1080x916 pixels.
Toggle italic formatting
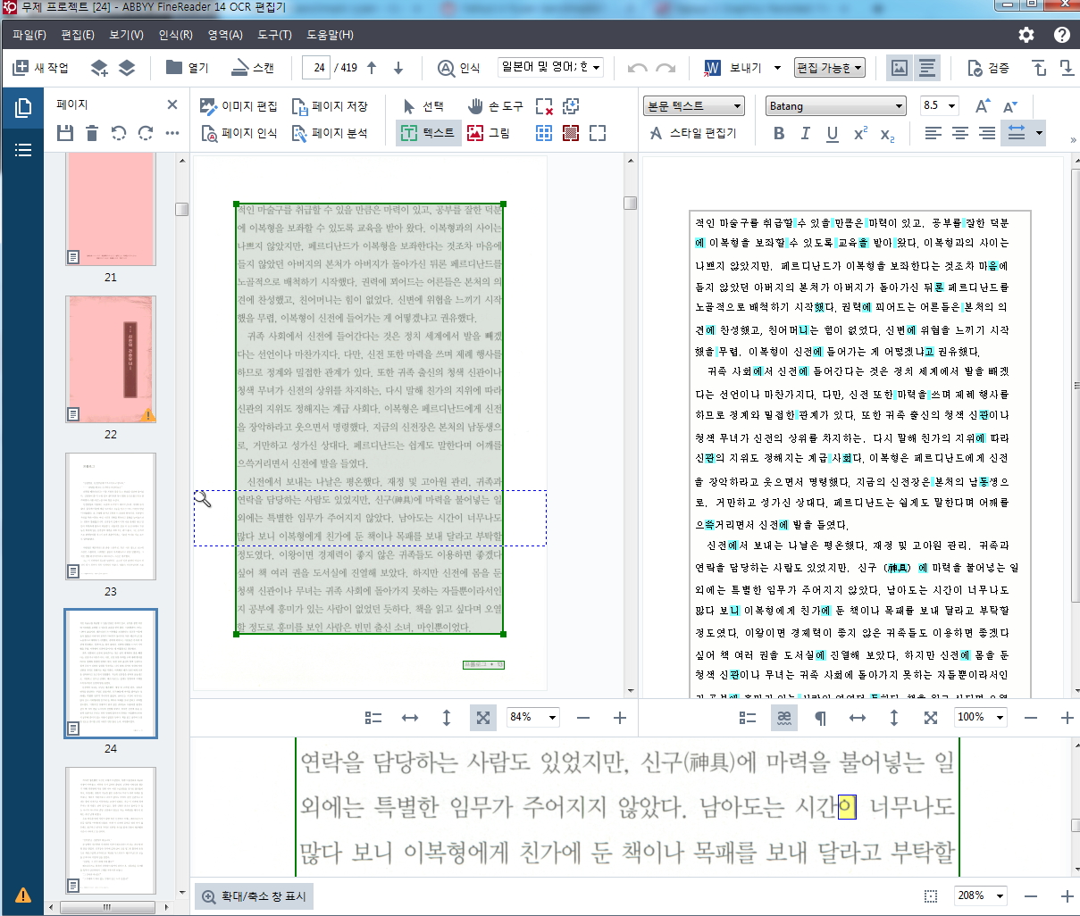806,133
